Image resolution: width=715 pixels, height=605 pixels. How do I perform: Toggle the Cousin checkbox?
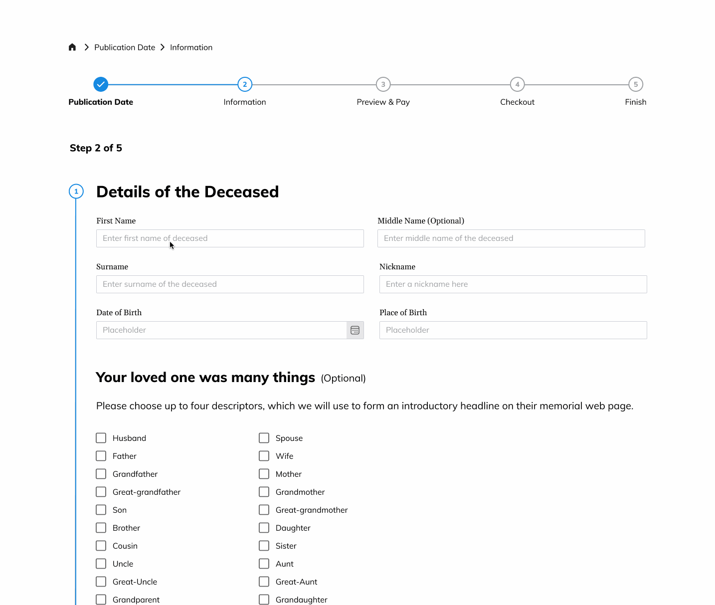[101, 546]
